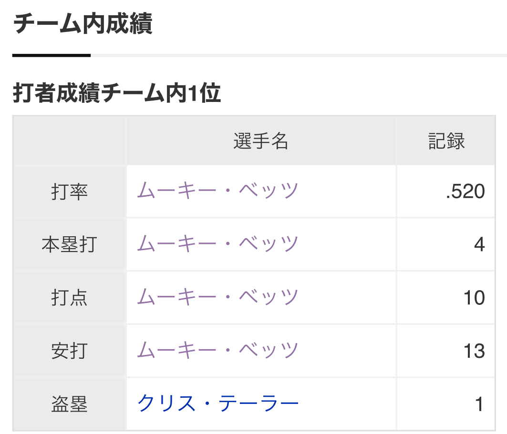Select the 打率 row label cell
The height and width of the screenshot is (434, 507).
[70, 192]
